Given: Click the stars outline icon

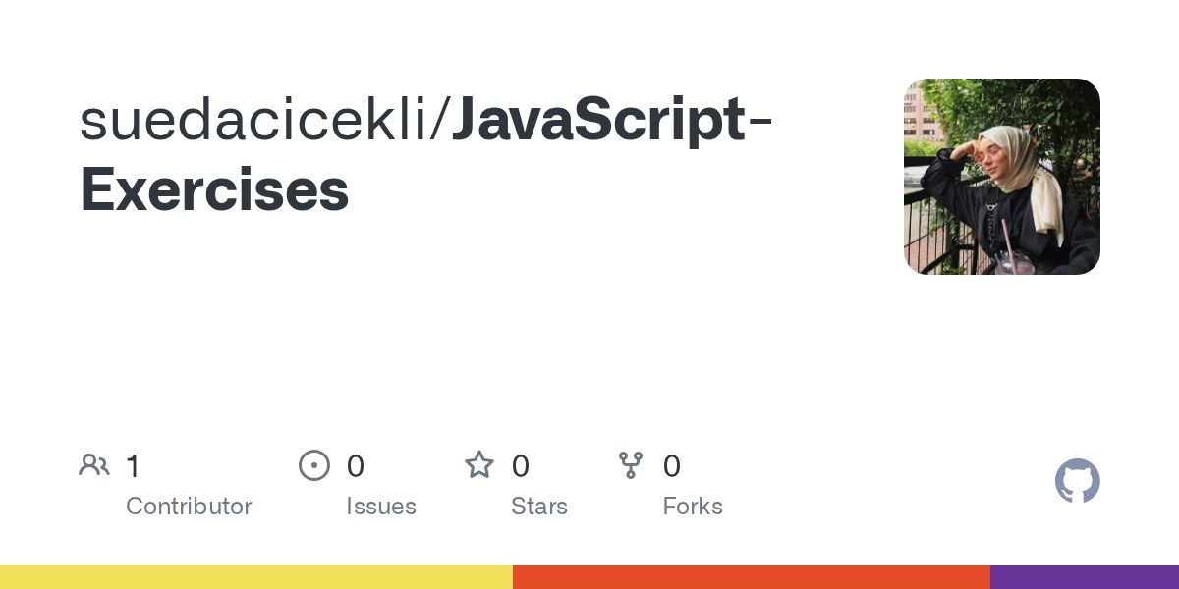Looking at the screenshot, I should pos(479,464).
